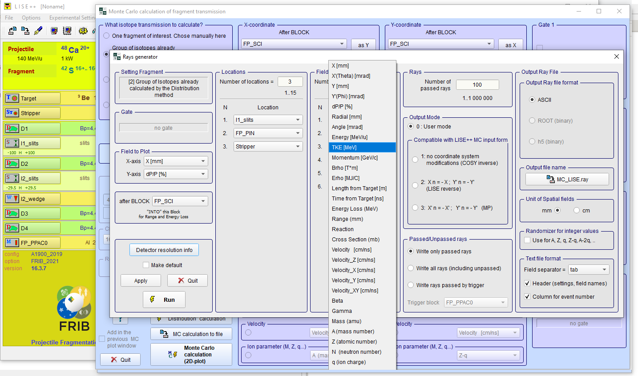Click the FP_PPAC0 block icon
The width and height of the screenshot is (638, 376).
[x=12, y=243]
